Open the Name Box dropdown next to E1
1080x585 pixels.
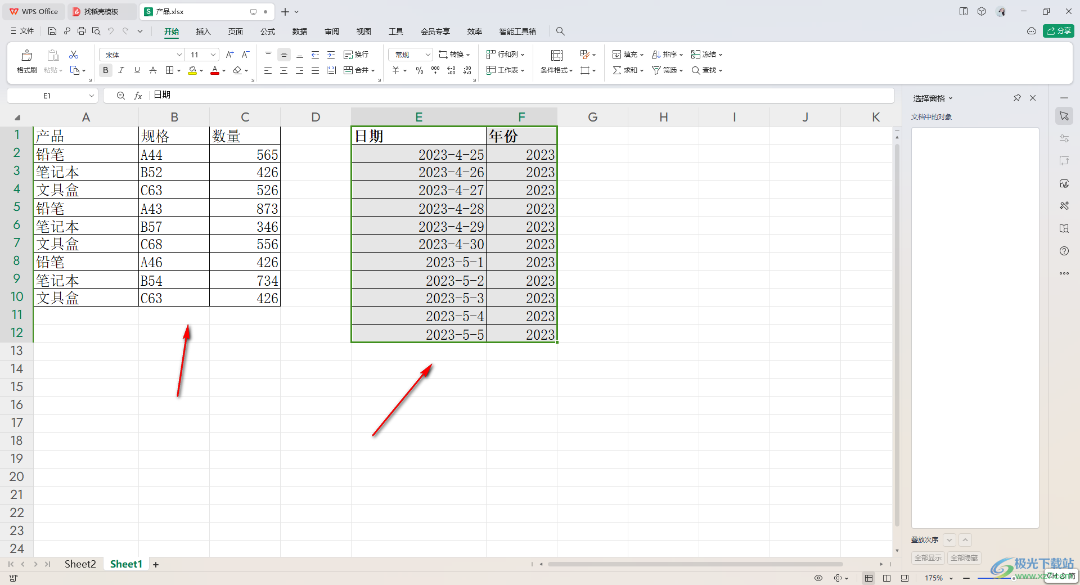tap(91, 96)
